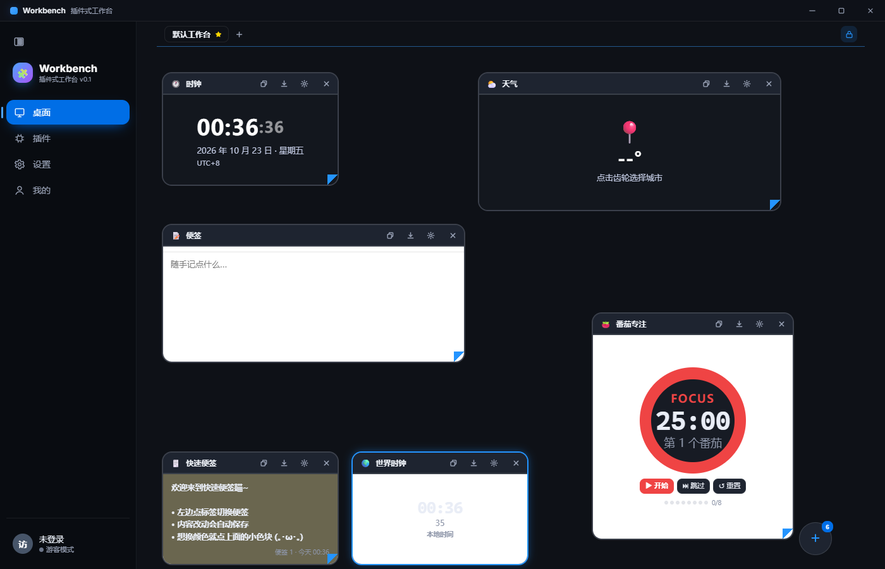Open the 插件 sidebar item
Image resolution: width=885 pixels, height=569 pixels.
coord(68,138)
